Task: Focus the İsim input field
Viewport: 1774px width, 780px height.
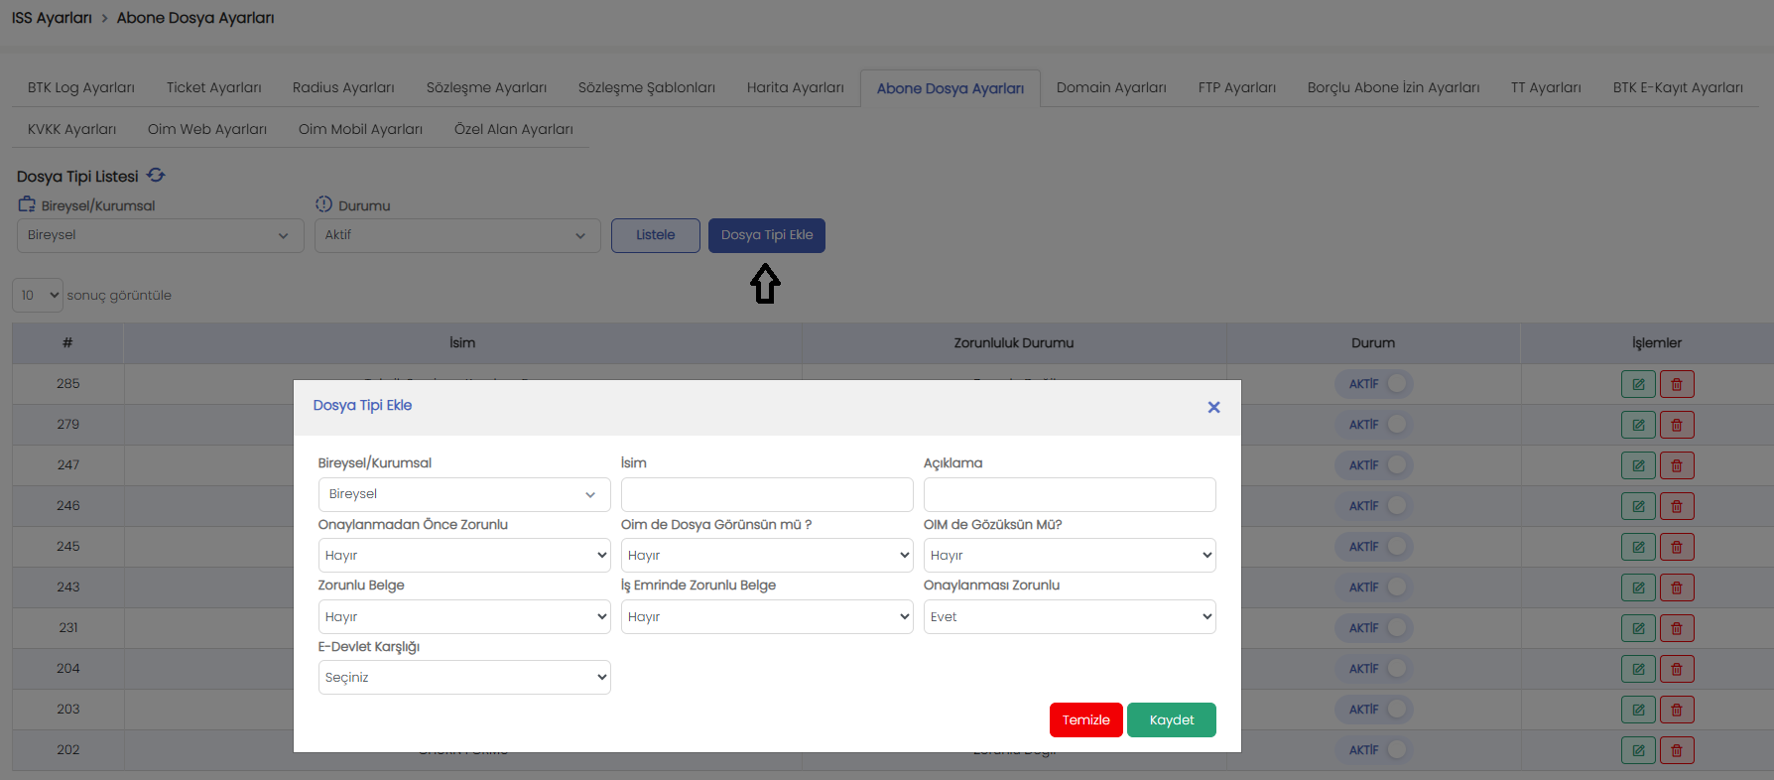Action: coord(767,494)
